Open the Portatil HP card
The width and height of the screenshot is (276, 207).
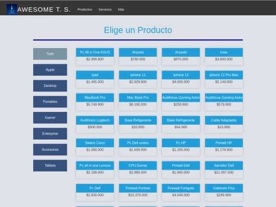[x=224, y=147]
